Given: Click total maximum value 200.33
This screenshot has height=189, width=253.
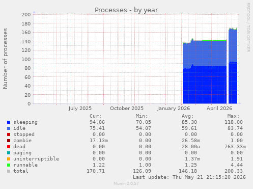Looking at the screenshot, I should tap(234, 171).
